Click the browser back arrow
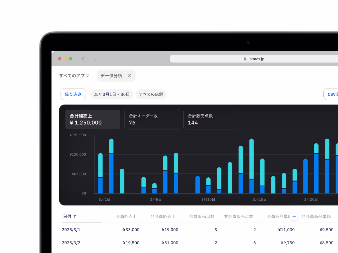This screenshot has height=253, width=338. [x=83, y=59]
